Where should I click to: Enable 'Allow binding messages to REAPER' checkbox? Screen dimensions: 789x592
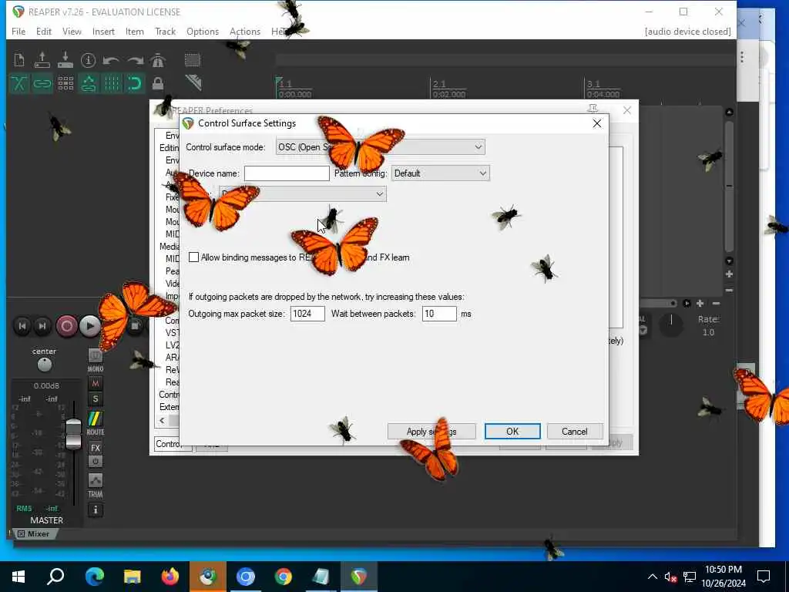tap(193, 257)
